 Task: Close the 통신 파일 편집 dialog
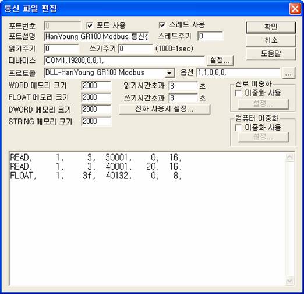(x=295, y=9)
